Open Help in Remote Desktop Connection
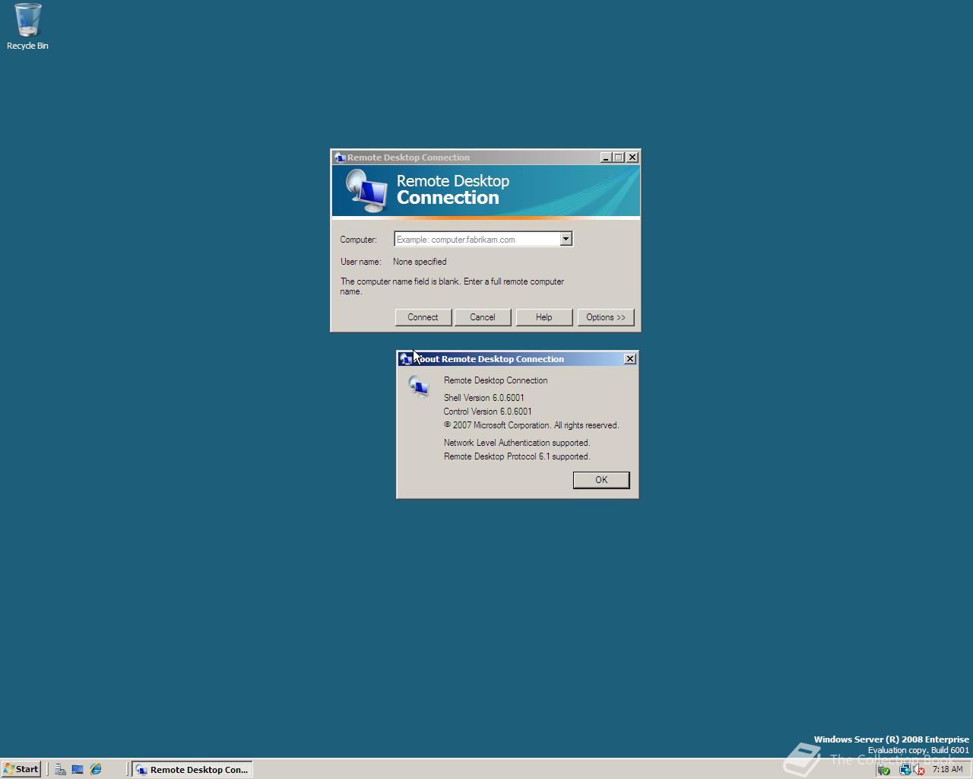Screen dimensions: 973x779 pos(544,317)
